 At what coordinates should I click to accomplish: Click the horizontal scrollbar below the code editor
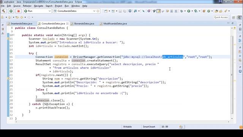[122, 122]
